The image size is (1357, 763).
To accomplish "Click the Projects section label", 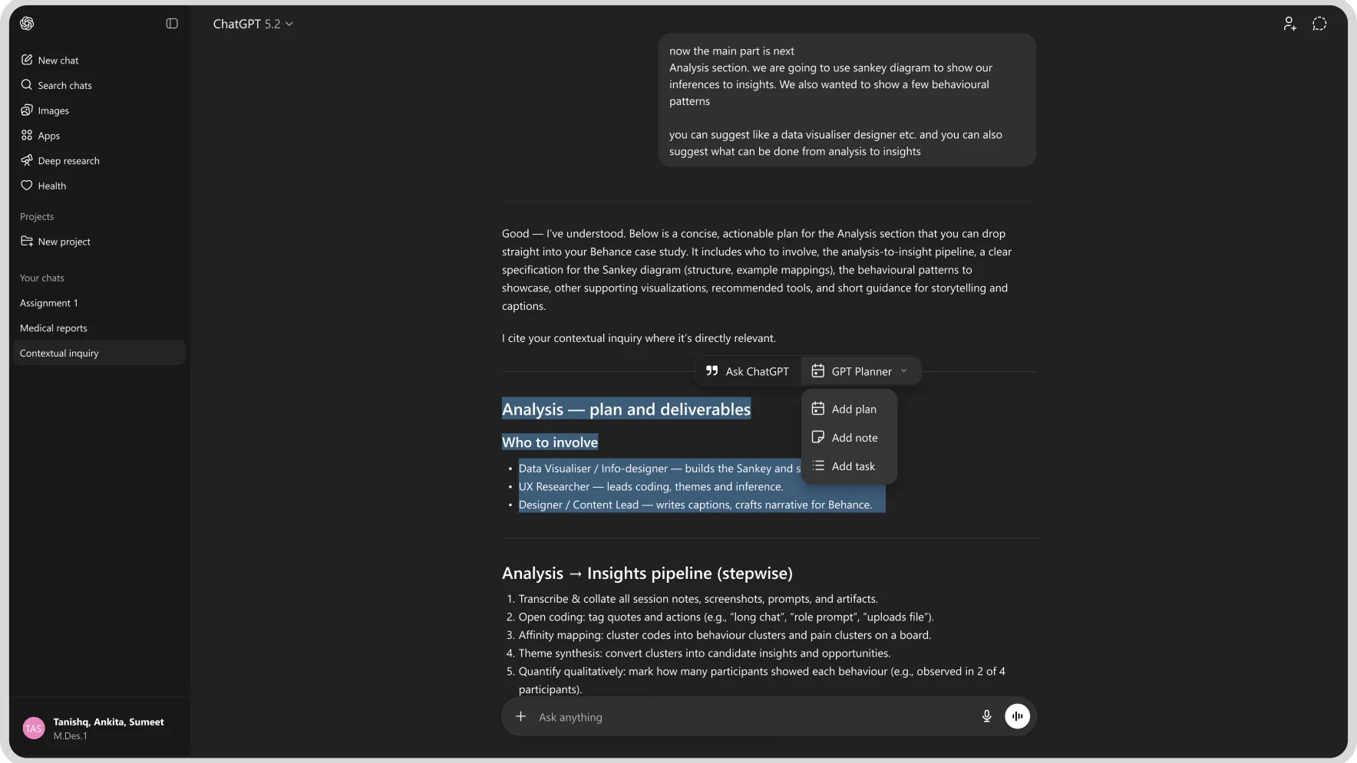I will pos(37,217).
